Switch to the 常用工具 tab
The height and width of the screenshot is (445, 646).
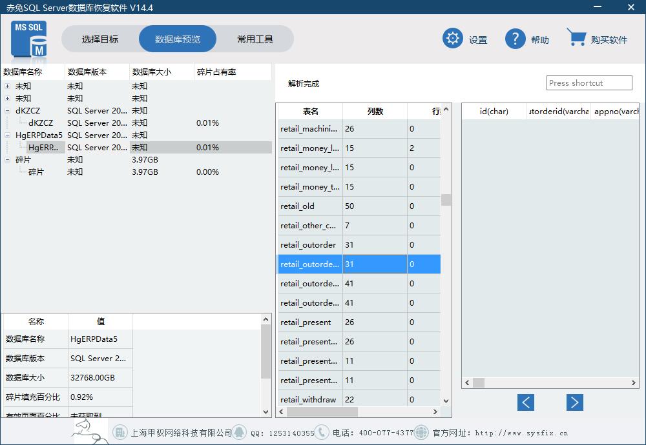pos(255,39)
